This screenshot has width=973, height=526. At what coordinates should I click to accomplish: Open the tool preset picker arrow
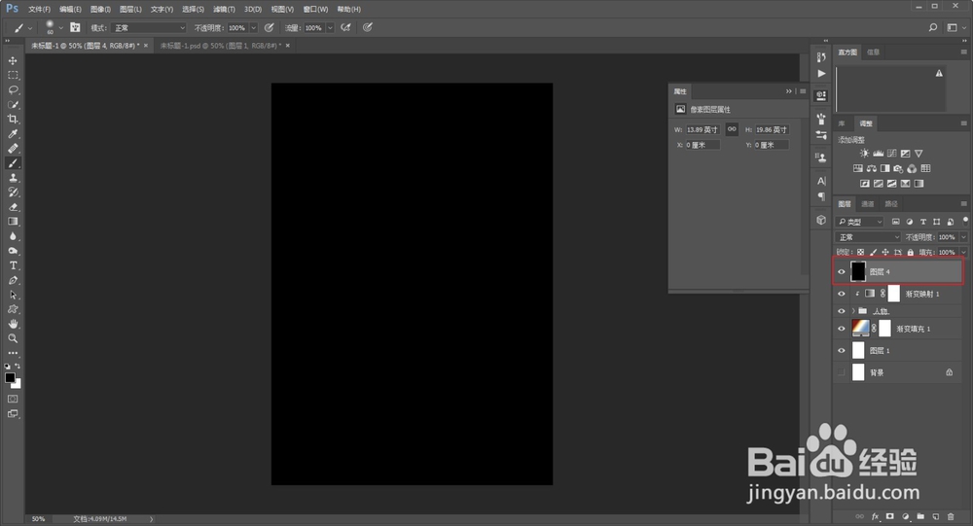coord(30,28)
